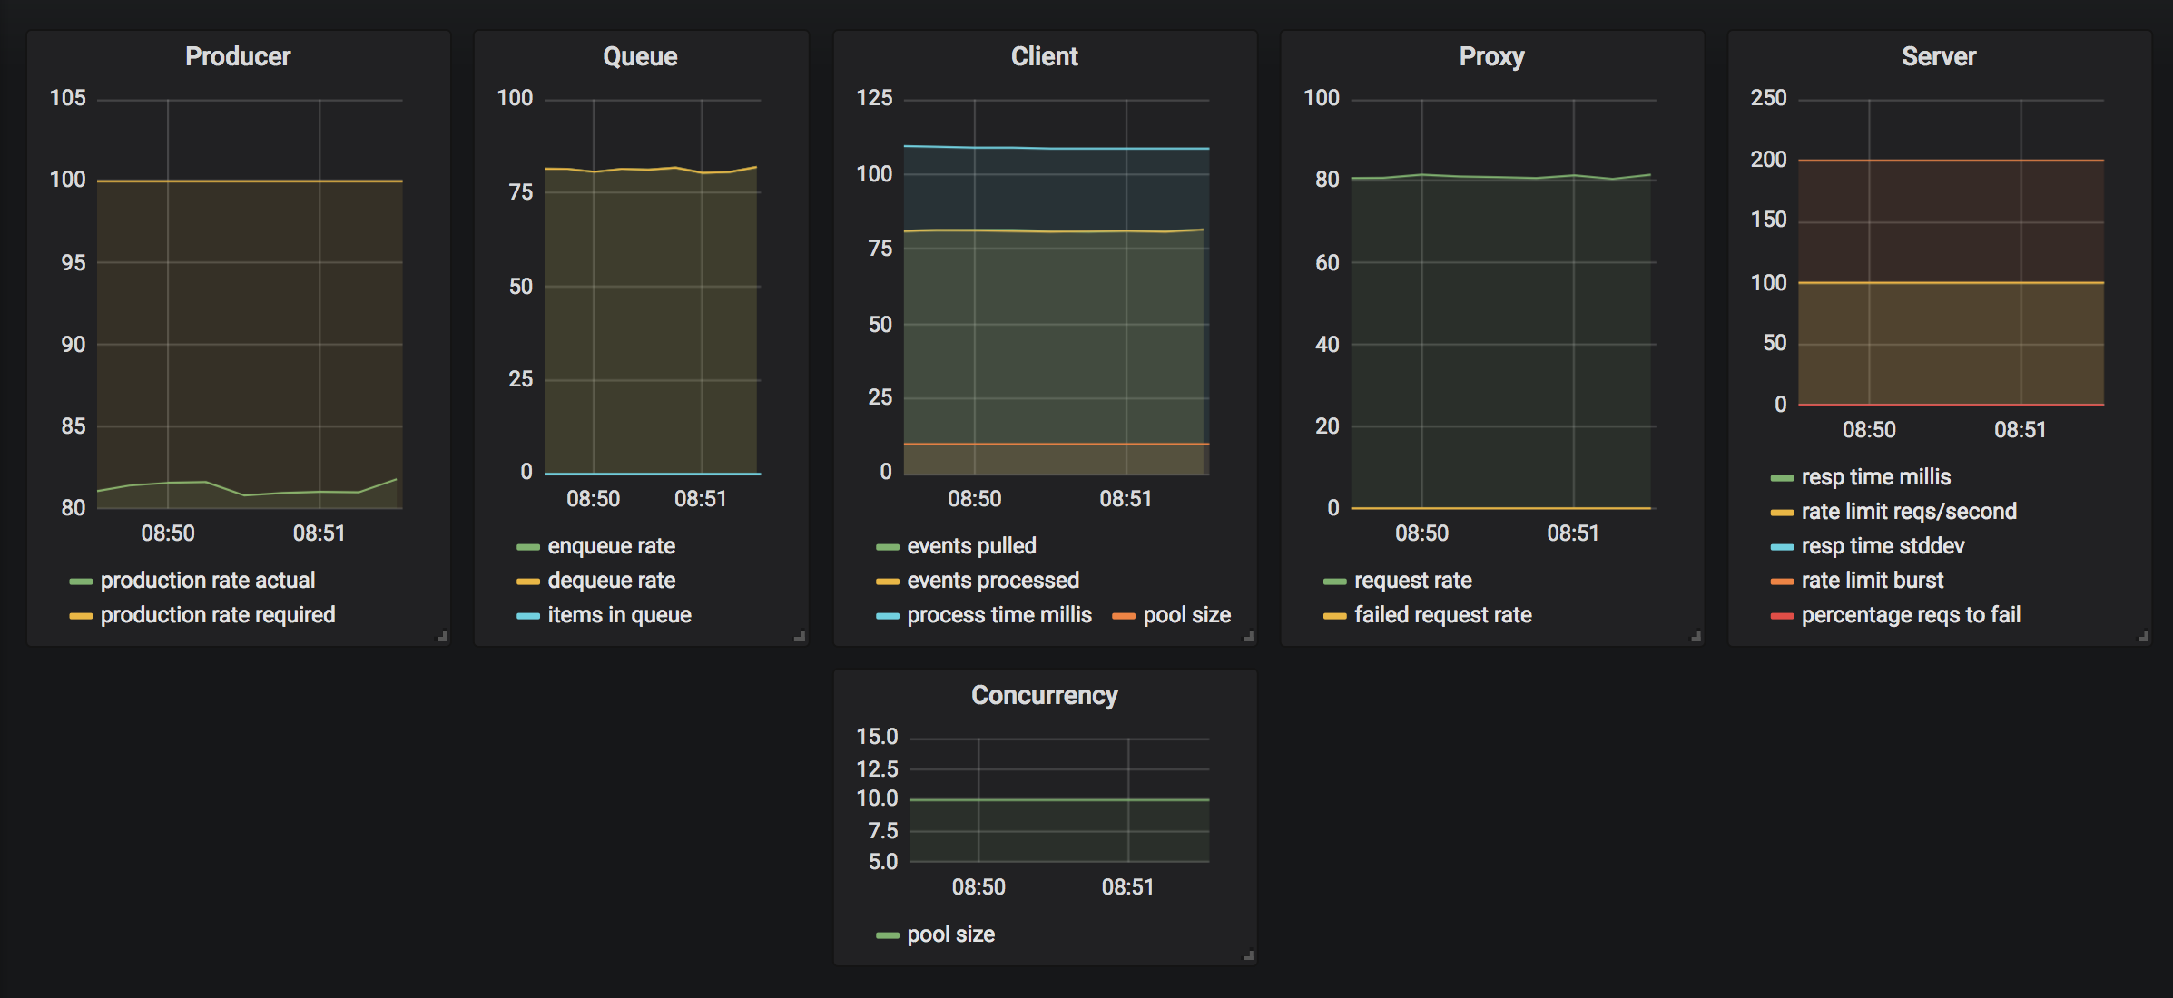Toggle 'process time millis' legend series
The image size is (2173, 998).
click(x=999, y=615)
